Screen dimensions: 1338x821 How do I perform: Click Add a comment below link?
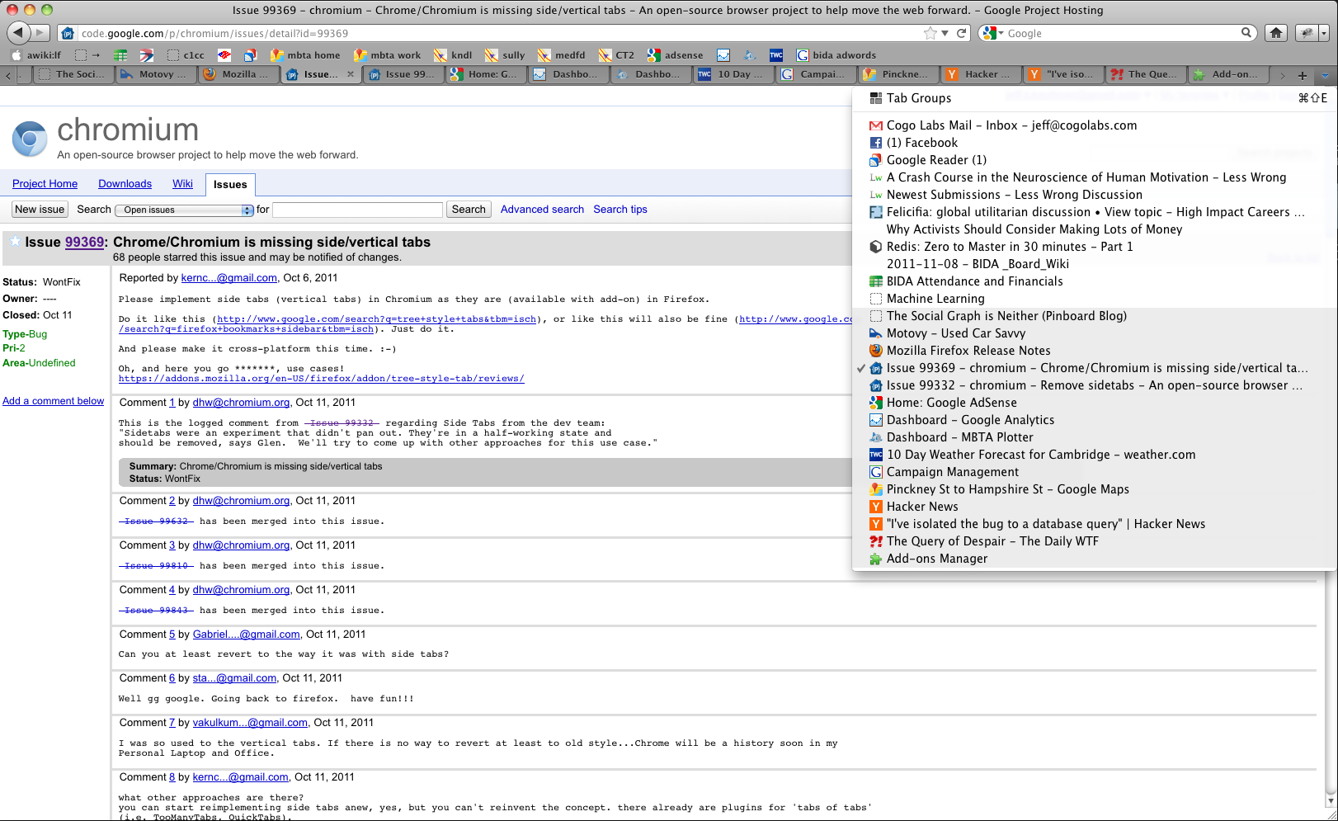click(x=53, y=401)
